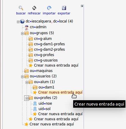This screenshot has width=126, height=129.
Task: Click Crear nueva entrada aquí under ou=grupos
Action: [x=56, y=65]
